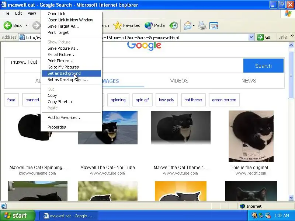Screen dimensions: 295x221
Task: Click the scrollbar up arrow
Action: click(291, 45)
